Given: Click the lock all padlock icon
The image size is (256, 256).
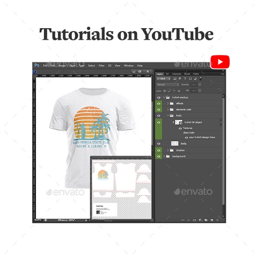Looking at the screenshot, I should [x=179, y=91].
